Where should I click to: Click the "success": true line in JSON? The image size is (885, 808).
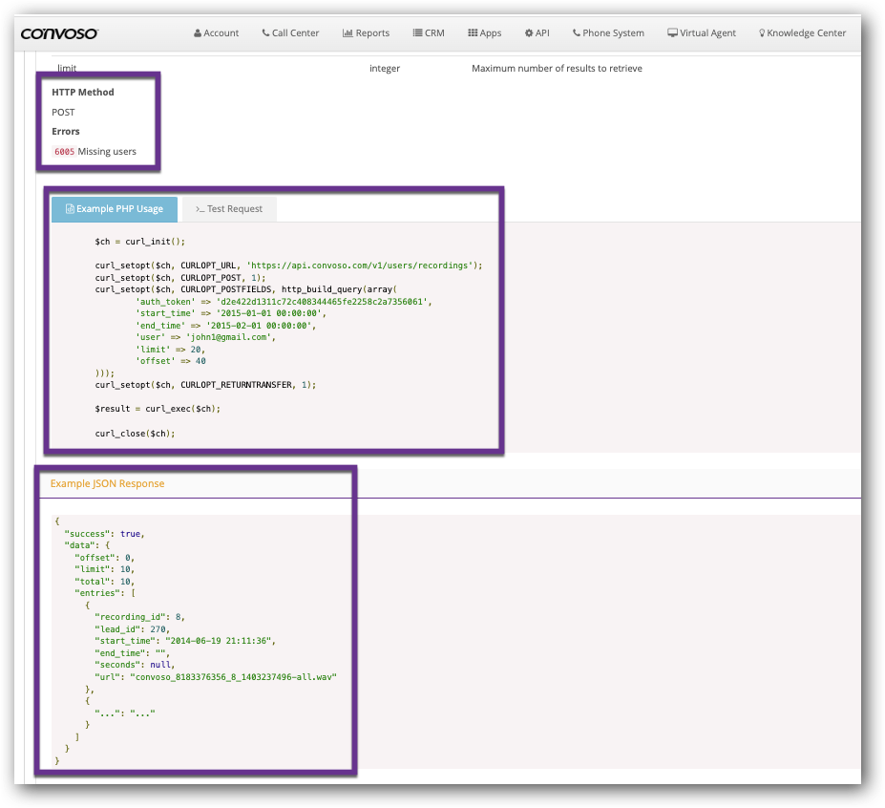(104, 534)
